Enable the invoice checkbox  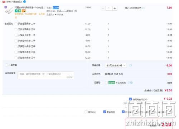(6, 65)
